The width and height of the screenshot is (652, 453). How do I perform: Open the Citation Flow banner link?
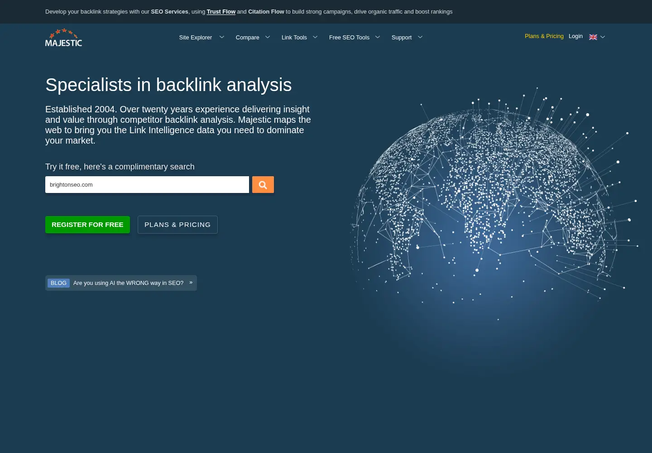click(x=266, y=12)
